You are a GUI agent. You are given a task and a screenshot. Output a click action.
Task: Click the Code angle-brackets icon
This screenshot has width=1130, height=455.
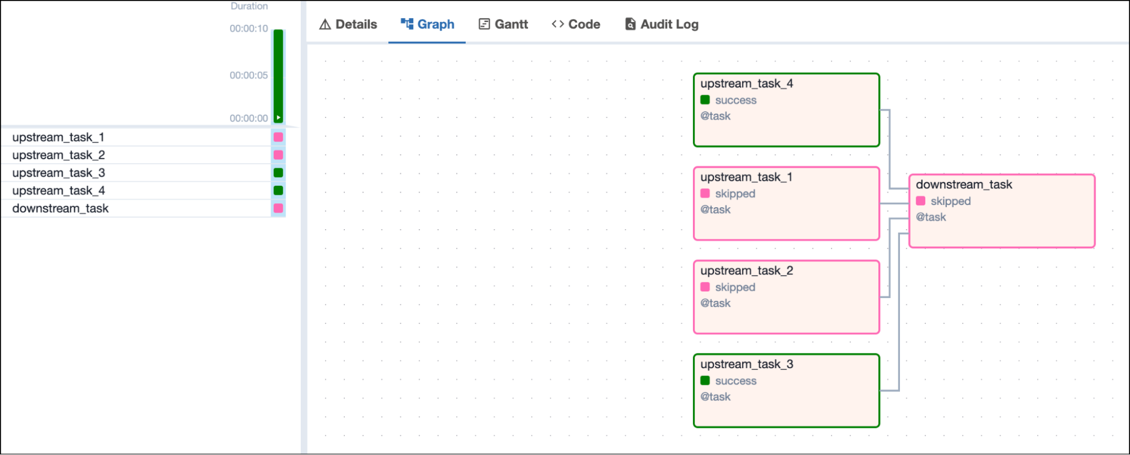click(558, 24)
